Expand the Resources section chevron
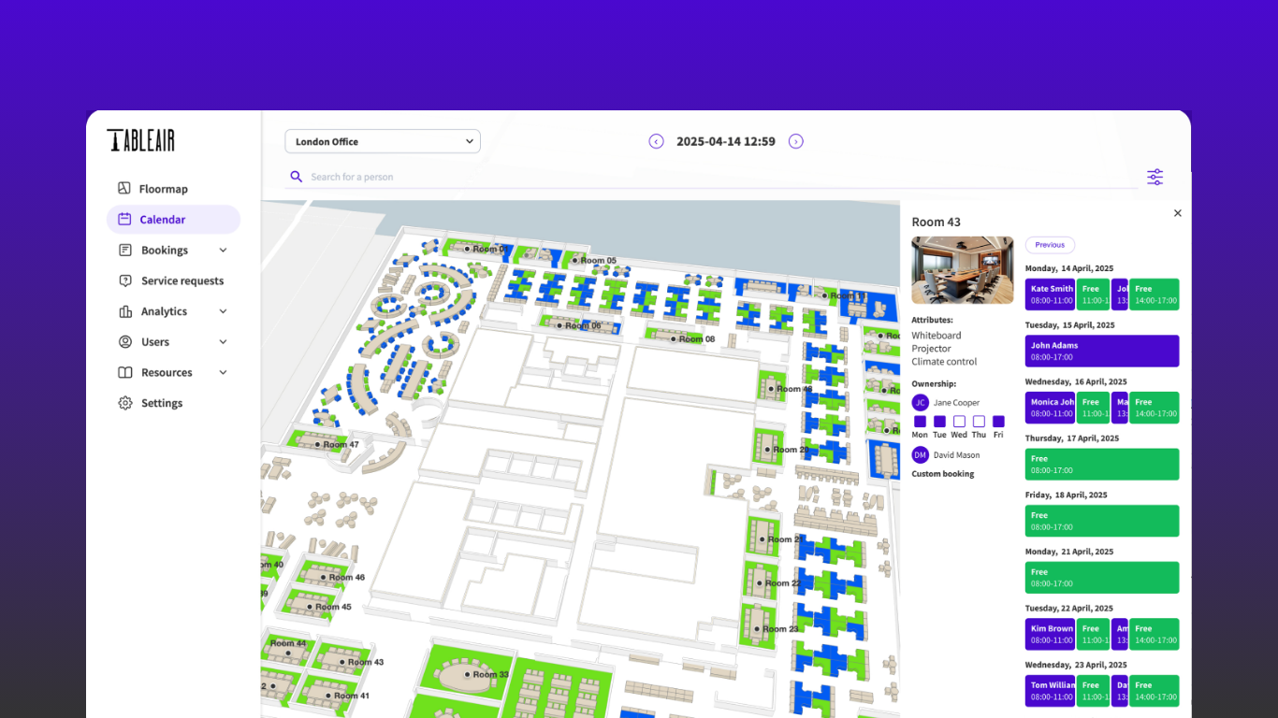This screenshot has width=1278, height=718. (x=223, y=372)
